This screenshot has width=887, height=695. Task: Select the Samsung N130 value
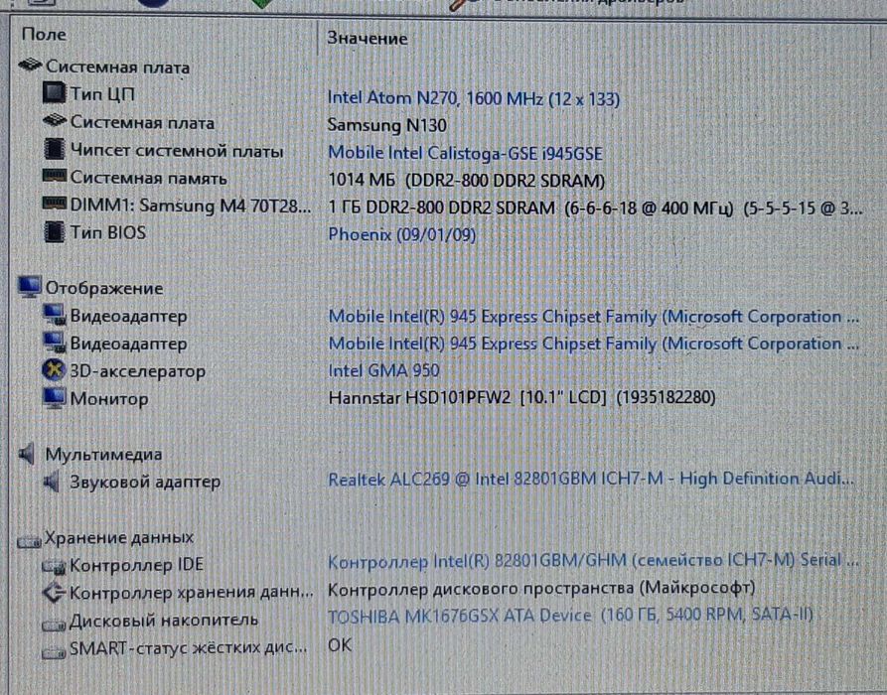[x=387, y=125]
